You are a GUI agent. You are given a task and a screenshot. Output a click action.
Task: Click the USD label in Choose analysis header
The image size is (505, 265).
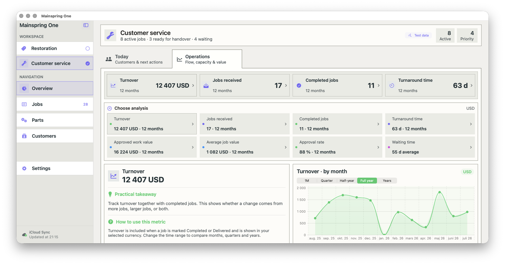click(470, 108)
